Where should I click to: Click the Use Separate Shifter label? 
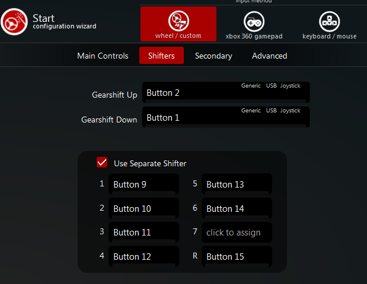[x=150, y=163]
